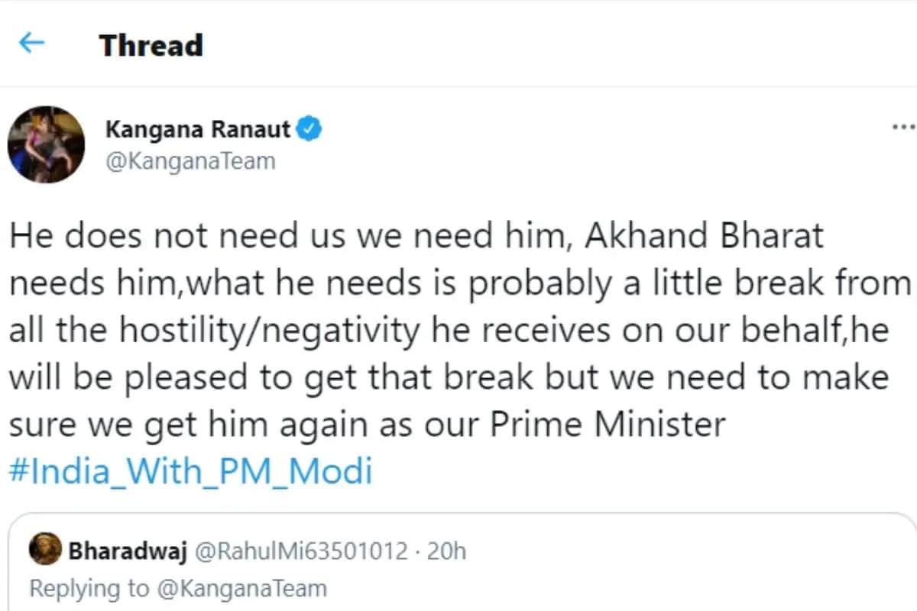This screenshot has width=917, height=611.
Task: Click the words "Prime Minister" in the tweet
Action: tap(608, 425)
